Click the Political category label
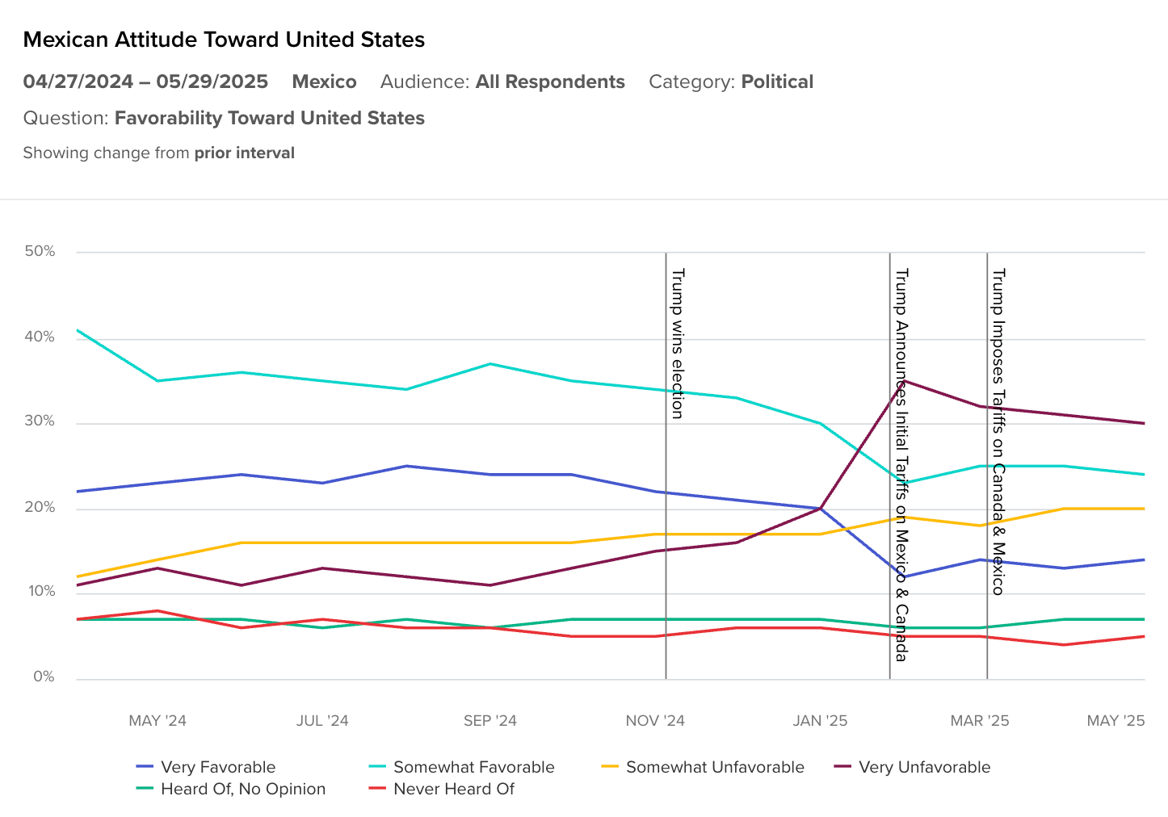Screen dimensions: 1168x817 777,82
